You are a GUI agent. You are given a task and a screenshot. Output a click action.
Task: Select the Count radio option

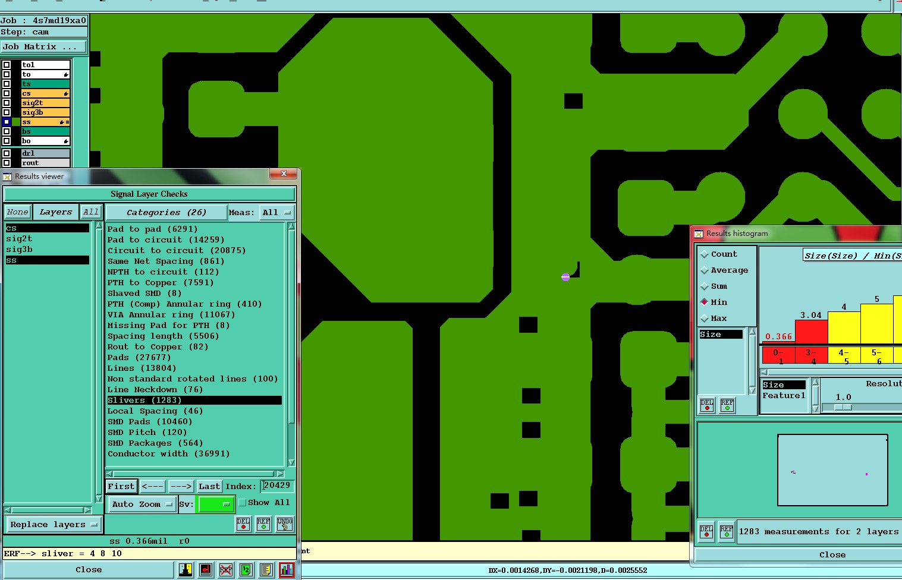coord(705,254)
